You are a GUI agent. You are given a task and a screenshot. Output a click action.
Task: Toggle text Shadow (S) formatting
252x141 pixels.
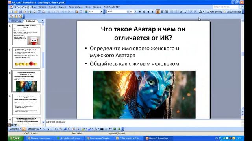coord(152,11)
